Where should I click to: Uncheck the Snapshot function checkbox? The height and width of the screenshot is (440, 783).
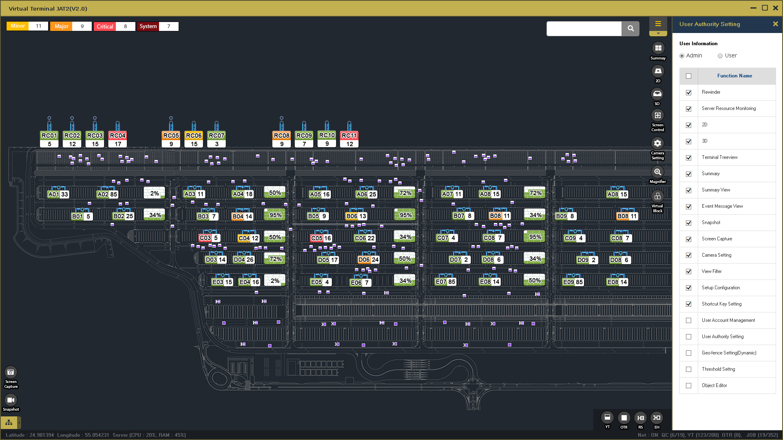pos(689,223)
